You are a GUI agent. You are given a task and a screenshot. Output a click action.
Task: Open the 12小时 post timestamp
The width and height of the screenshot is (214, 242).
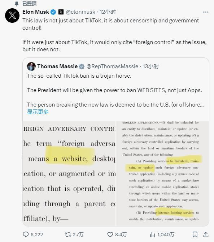(108, 12)
